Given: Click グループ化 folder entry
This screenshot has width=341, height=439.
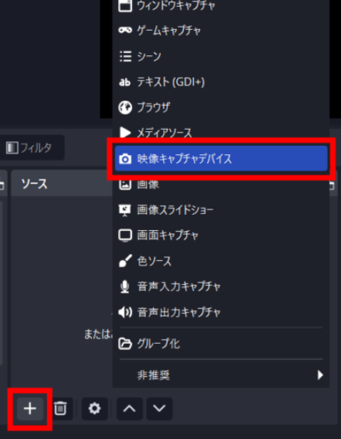Looking at the screenshot, I should coord(221,344).
